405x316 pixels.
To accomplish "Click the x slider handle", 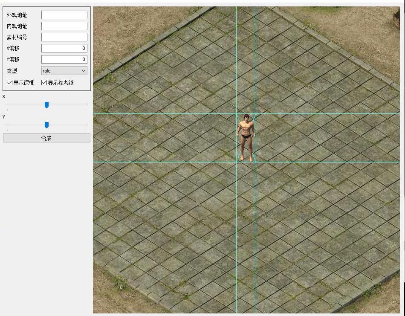I will (x=46, y=105).
